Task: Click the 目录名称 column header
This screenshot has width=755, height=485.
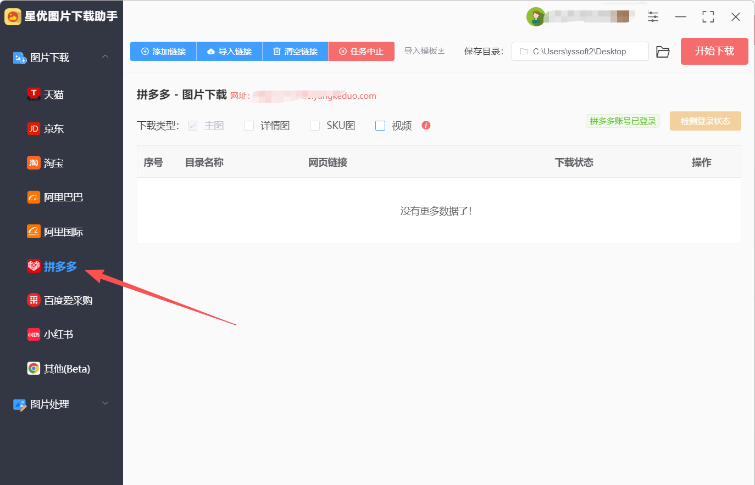Action: click(x=204, y=162)
